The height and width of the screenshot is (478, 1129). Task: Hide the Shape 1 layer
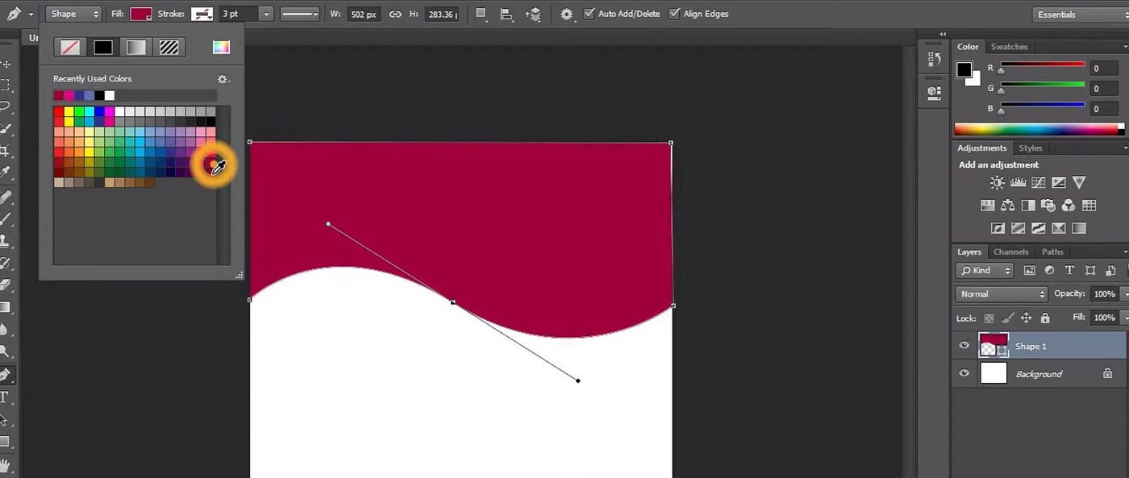(964, 345)
